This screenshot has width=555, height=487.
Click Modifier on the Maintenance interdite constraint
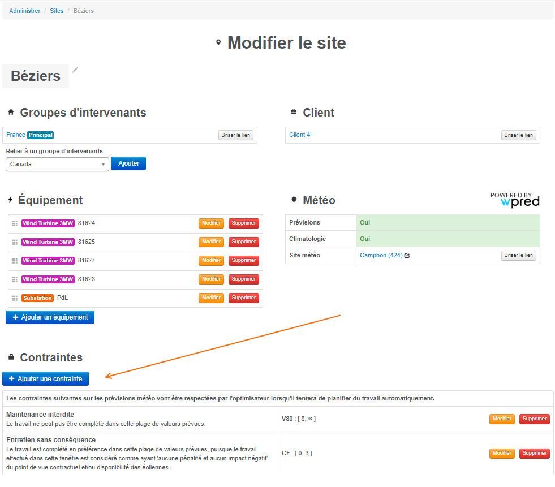pyautogui.click(x=502, y=419)
